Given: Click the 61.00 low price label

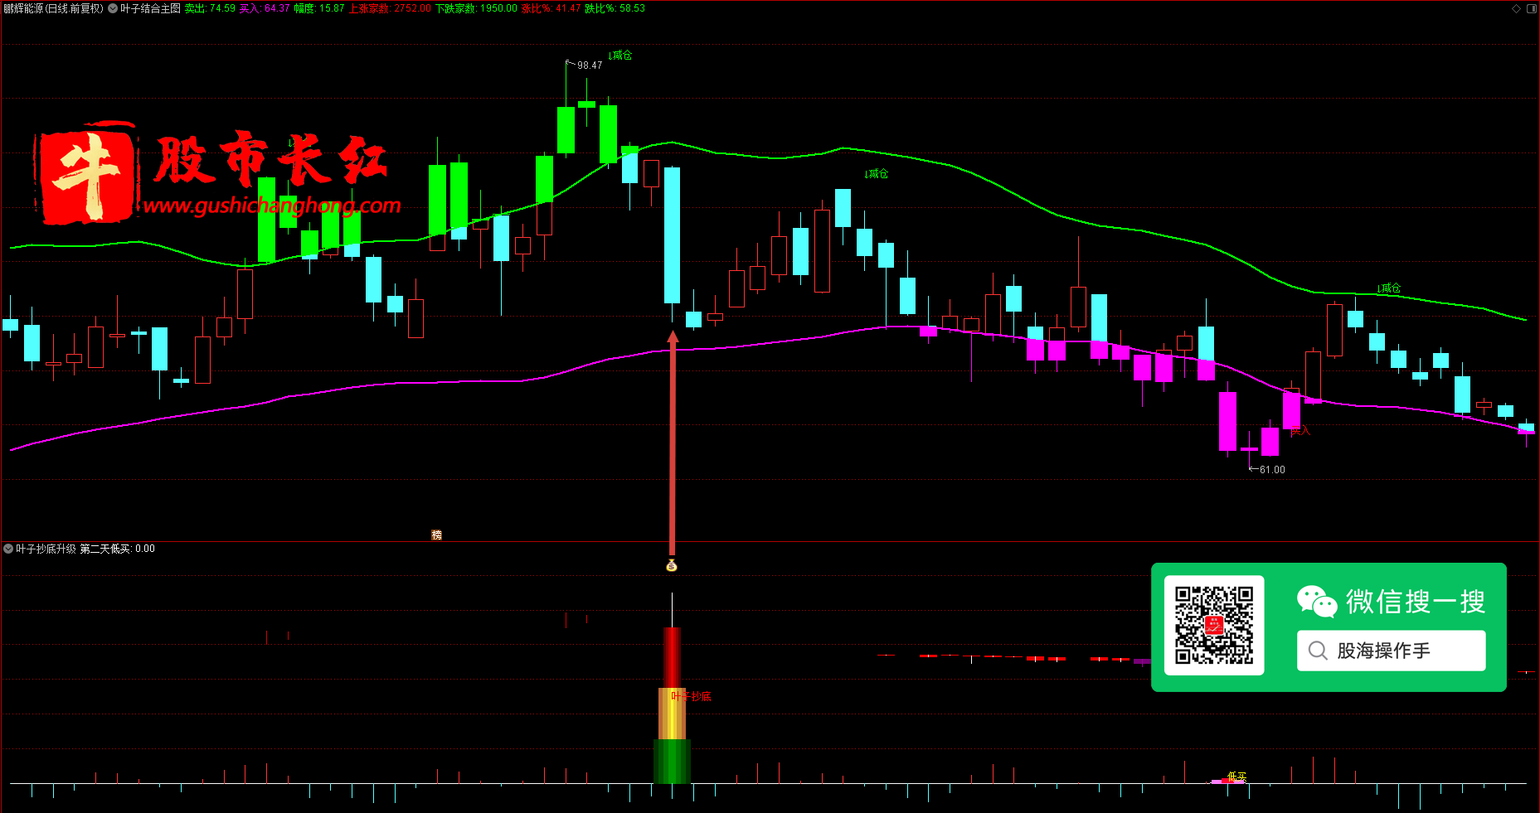Looking at the screenshot, I should 1272,470.
